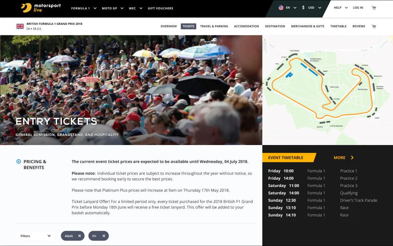Click the Motorsport Live logo
393x246 pixels.
pos(41,8)
